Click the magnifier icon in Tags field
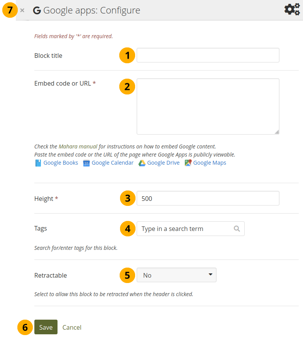The image size is (303, 337). (x=237, y=229)
